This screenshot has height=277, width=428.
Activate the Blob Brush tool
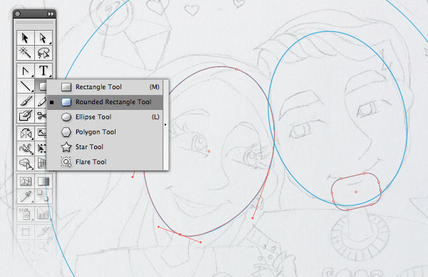(x=26, y=116)
